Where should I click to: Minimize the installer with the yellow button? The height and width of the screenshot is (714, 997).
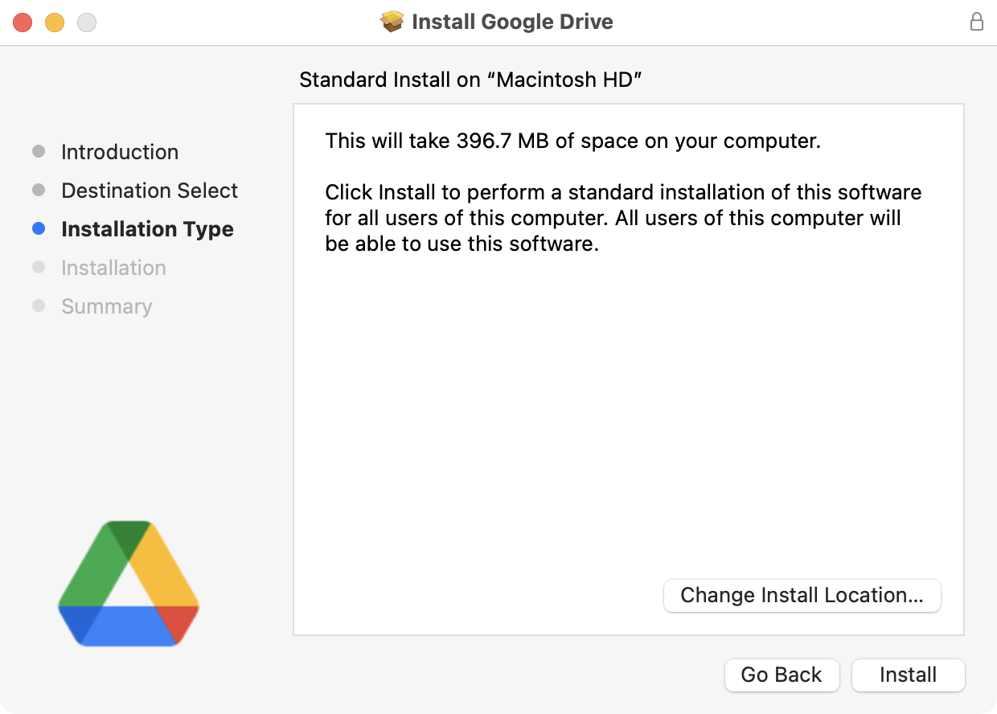(x=54, y=22)
